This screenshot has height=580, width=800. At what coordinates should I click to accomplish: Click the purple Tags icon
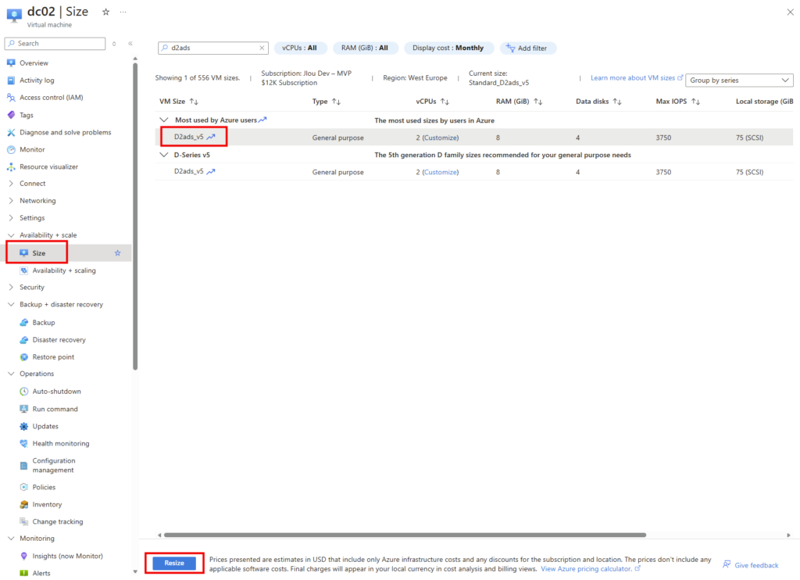point(11,115)
